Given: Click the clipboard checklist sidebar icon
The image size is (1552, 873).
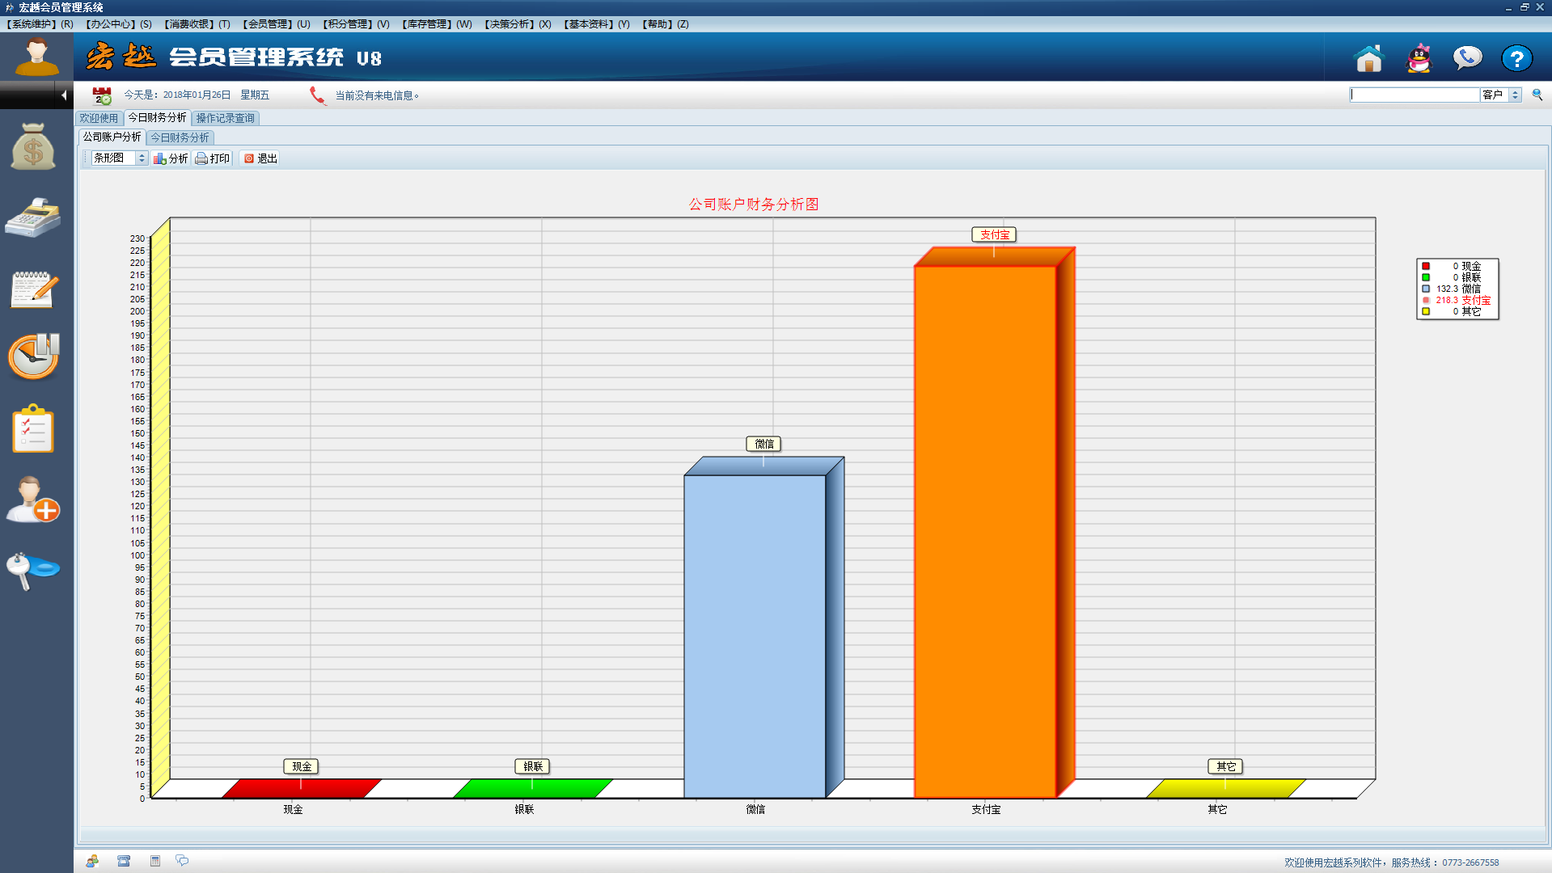Looking at the screenshot, I should click(33, 429).
